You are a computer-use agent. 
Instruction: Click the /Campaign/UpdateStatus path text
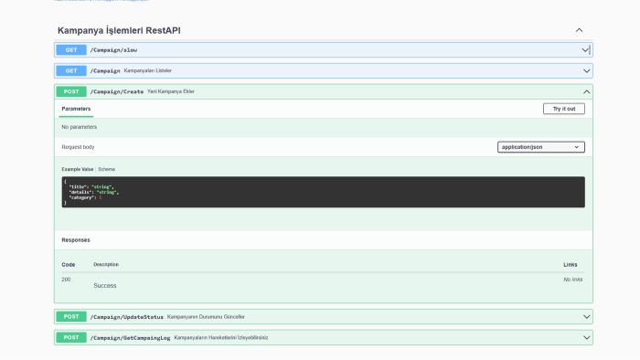tap(126, 317)
